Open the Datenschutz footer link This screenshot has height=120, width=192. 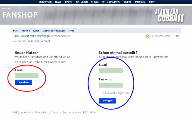point(42,112)
